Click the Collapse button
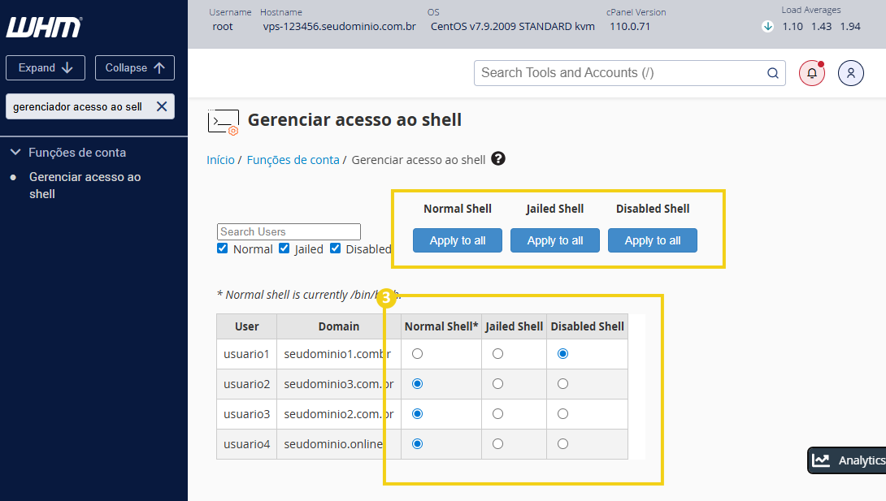886x501 pixels. pos(134,67)
